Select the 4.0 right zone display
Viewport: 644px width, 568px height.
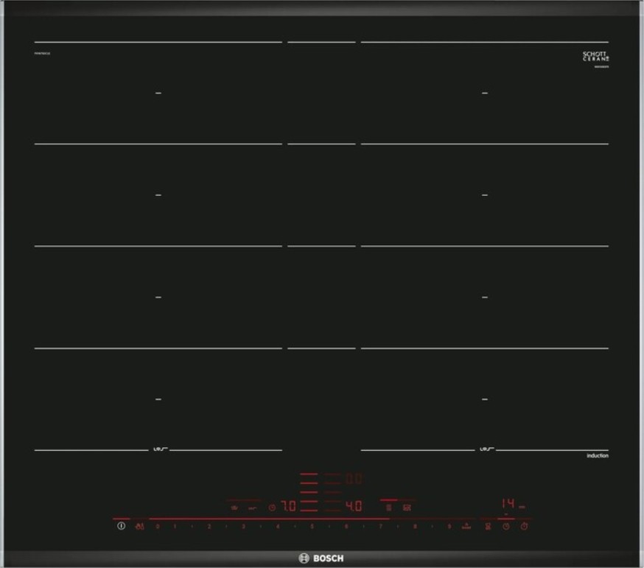(x=354, y=507)
